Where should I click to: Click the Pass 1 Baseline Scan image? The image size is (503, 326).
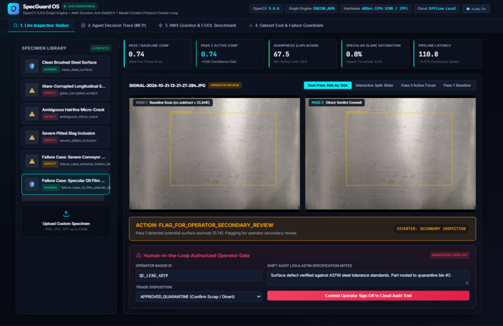[x=215, y=154]
